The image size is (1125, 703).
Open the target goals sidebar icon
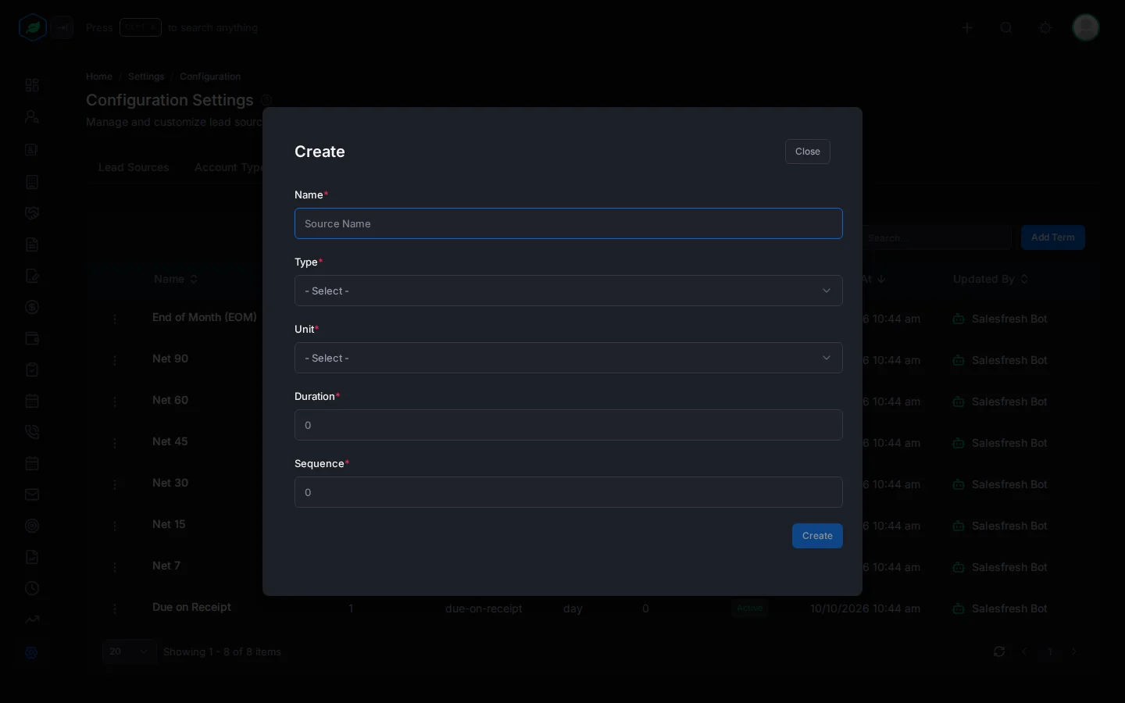pos(32,526)
